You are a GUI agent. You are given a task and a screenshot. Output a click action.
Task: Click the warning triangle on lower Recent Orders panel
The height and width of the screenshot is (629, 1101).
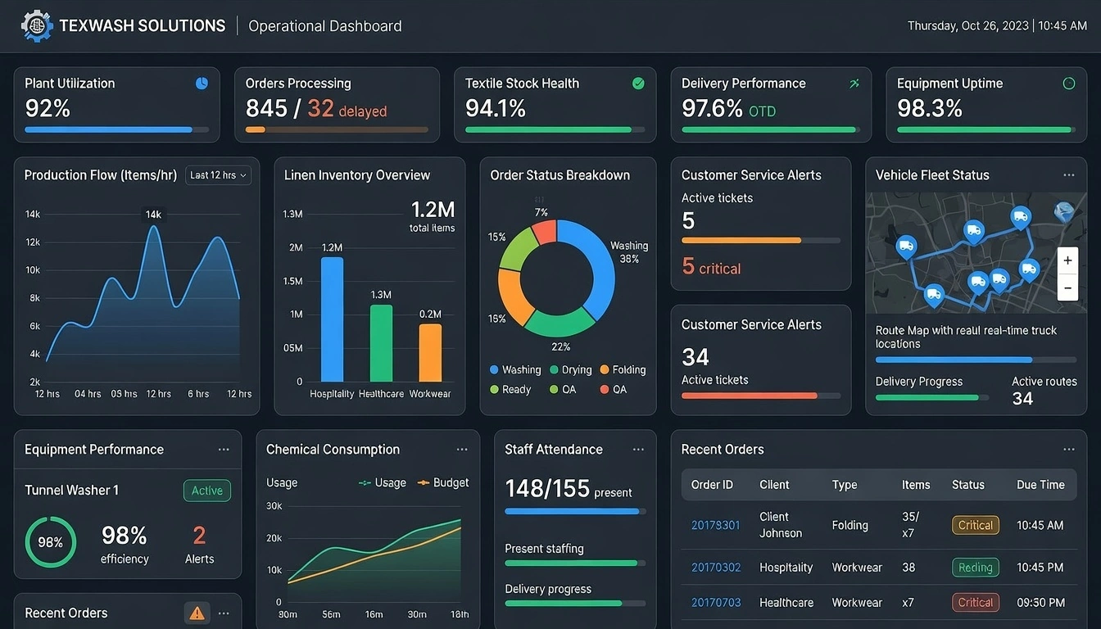click(x=197, y=612)
